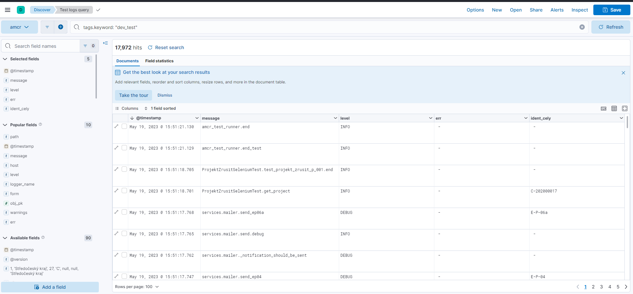Switch to Field statistics tab
Screen dimensions: 633x294
159,61
